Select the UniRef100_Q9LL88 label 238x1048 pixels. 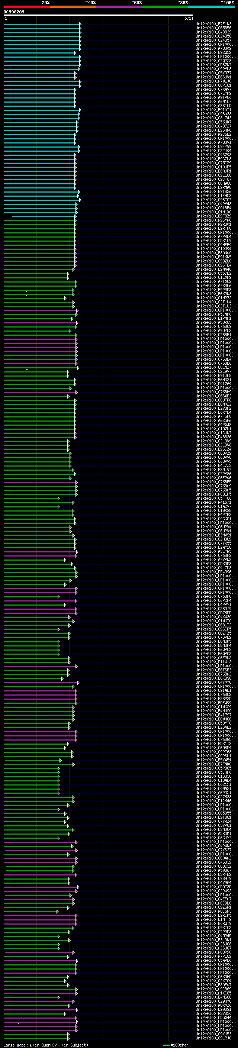(x=213, y=175)
